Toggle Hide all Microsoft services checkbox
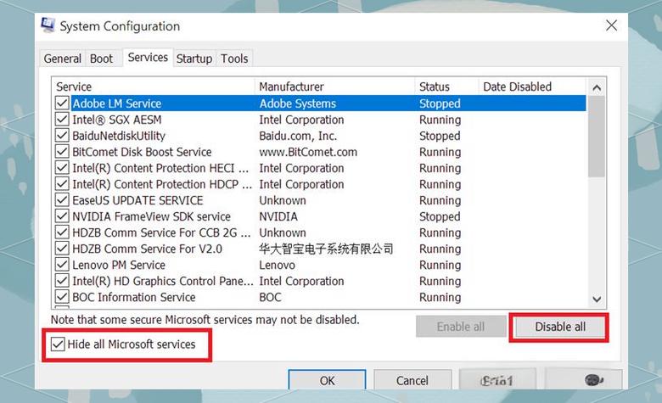This screenshot has width=662, height=403. point(58,344)
